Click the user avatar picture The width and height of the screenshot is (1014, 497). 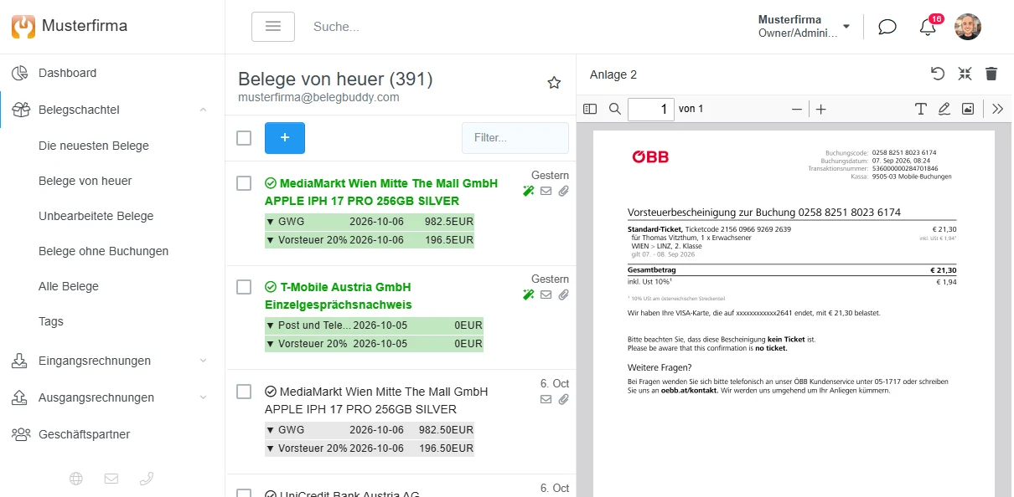(968, 27)
